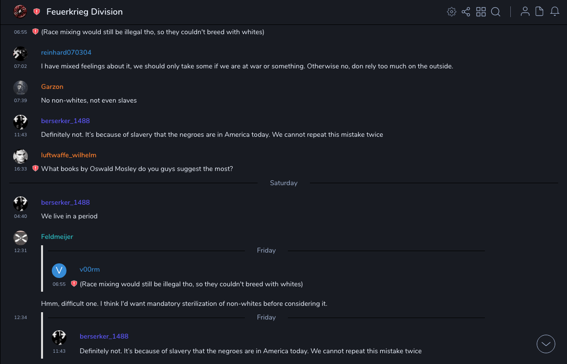Open the channel avatar in the header

coord(20,12)
